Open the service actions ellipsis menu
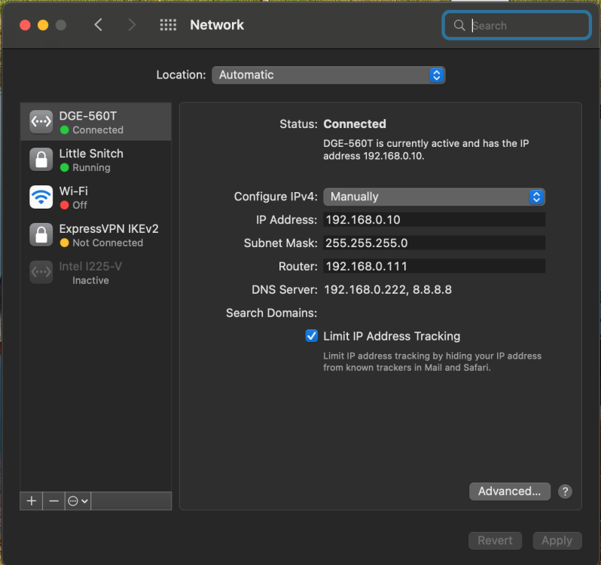This screenshot has height=565, width=601. pos(78,501)
